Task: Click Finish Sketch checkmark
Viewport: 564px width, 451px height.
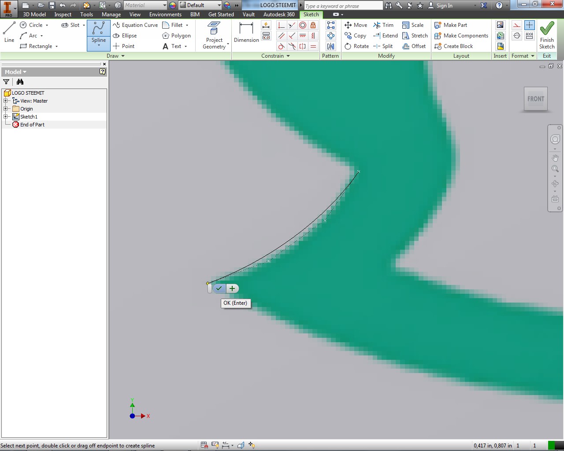Action: (547, 35)
